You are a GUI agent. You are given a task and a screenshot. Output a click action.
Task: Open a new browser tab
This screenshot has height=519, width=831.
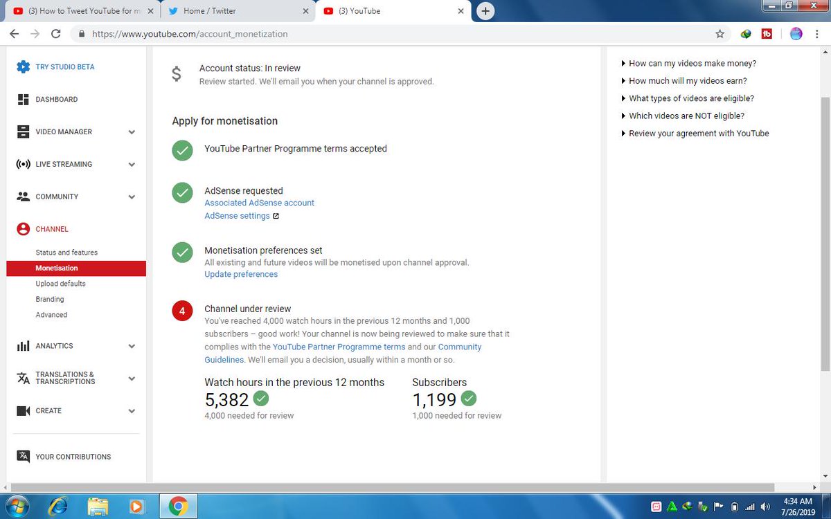point(485,11)
